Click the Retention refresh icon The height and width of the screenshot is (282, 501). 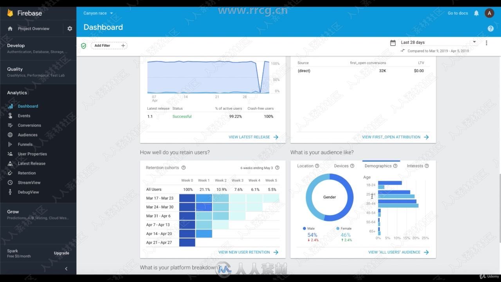point(10,173)
